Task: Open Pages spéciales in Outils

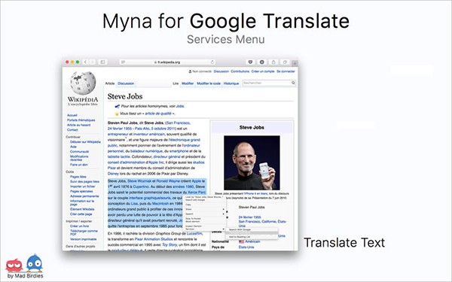Action: click(x=81, y=191)
